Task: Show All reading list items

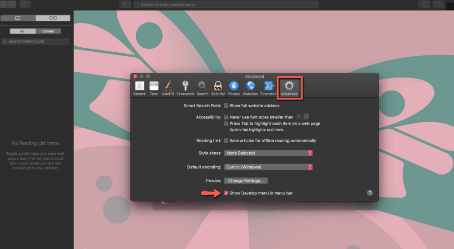Action: coord(23,31)
